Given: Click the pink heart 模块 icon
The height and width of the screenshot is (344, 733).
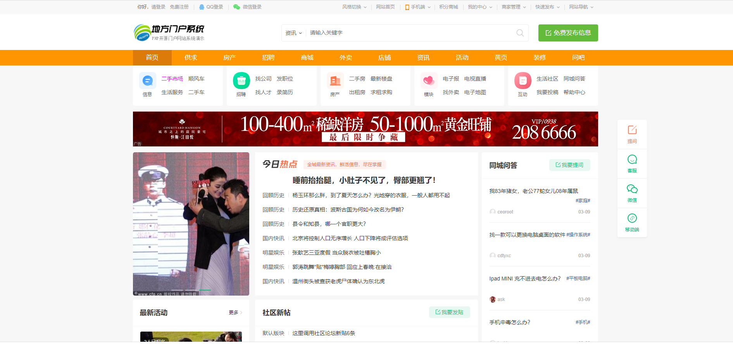Looking at the screenshot, I should 429,81.
